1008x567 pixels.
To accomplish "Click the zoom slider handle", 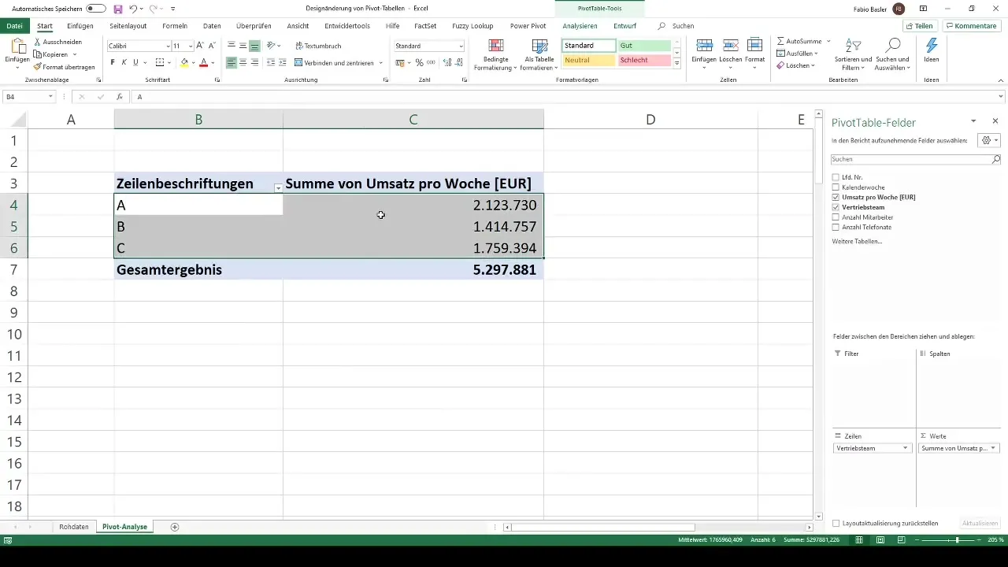I will [x=957, y=540].
